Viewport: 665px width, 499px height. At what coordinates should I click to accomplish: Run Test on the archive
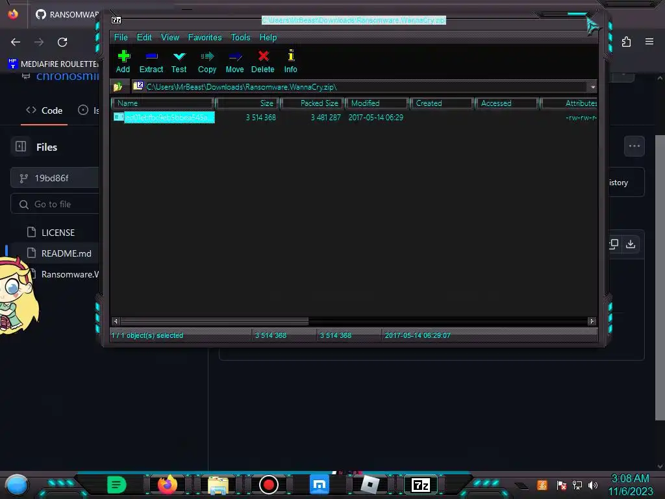coord(179,62)
